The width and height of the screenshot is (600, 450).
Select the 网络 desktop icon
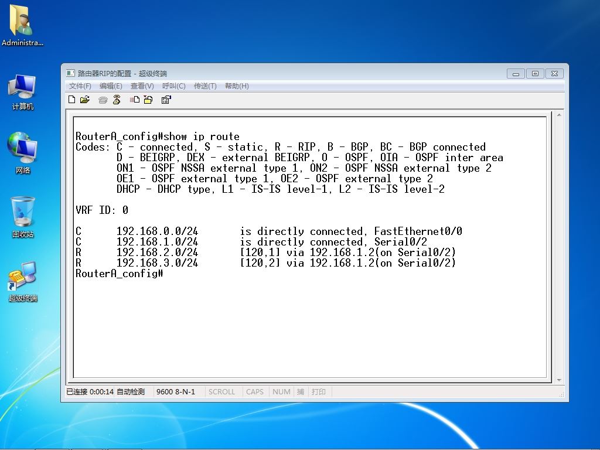tap(23, 153)
